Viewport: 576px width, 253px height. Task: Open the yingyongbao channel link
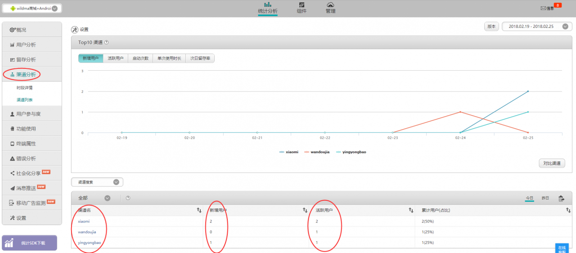tap(89, 243)
